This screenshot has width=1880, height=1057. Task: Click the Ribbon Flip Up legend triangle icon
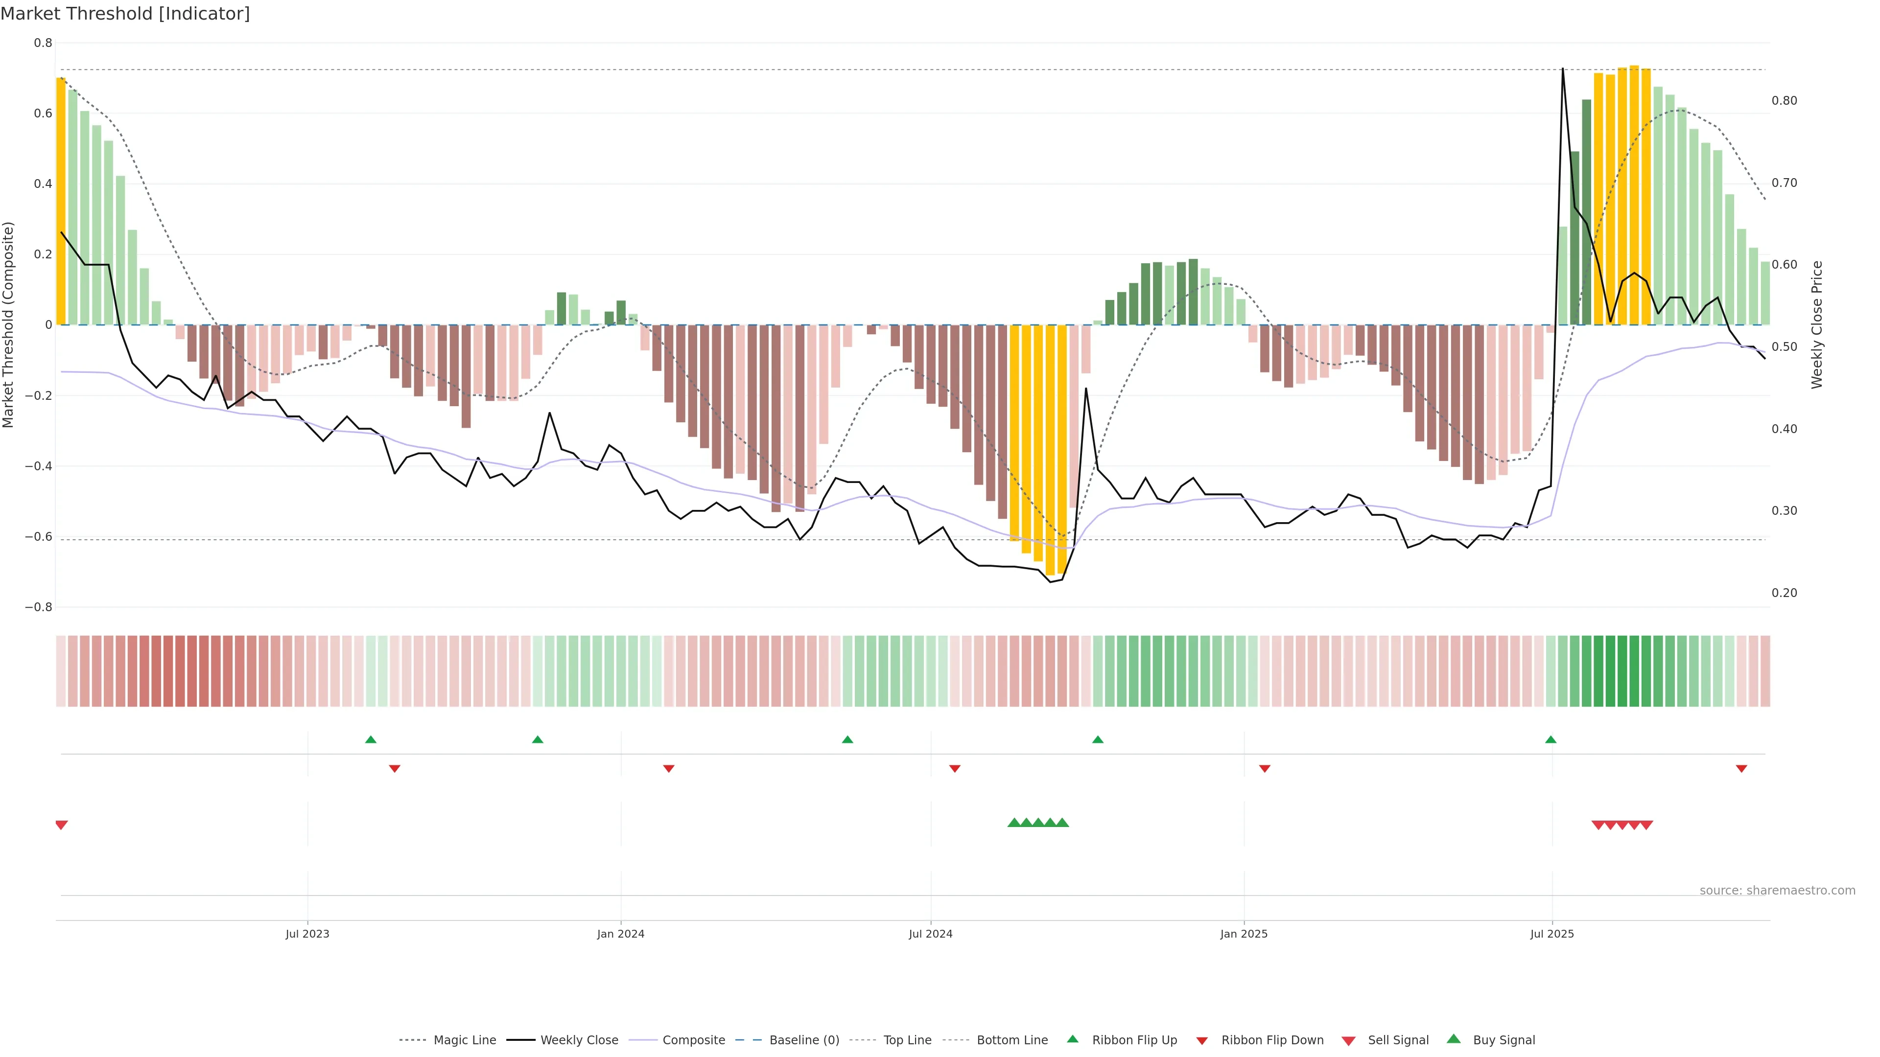point(1072,1039)
